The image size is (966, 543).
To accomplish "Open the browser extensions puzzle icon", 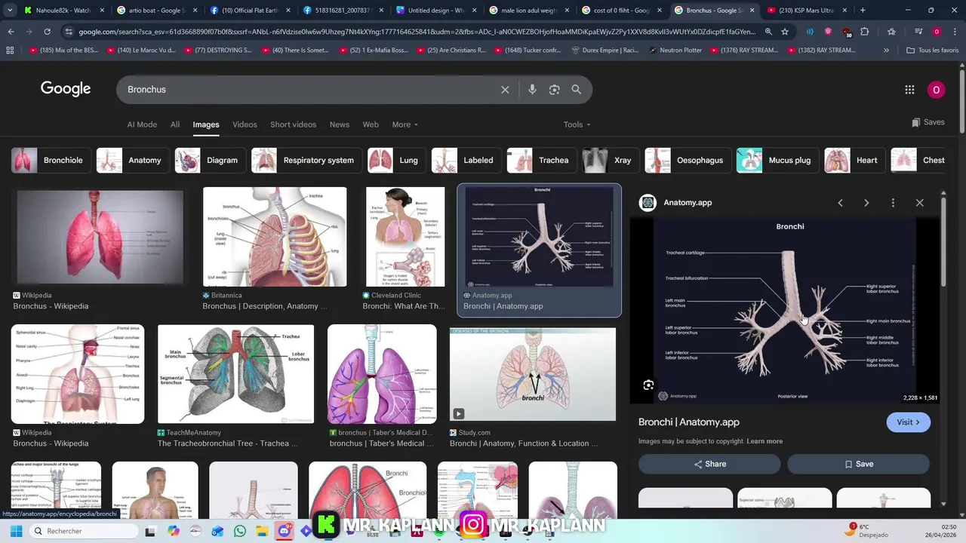I will coord(864,32).
